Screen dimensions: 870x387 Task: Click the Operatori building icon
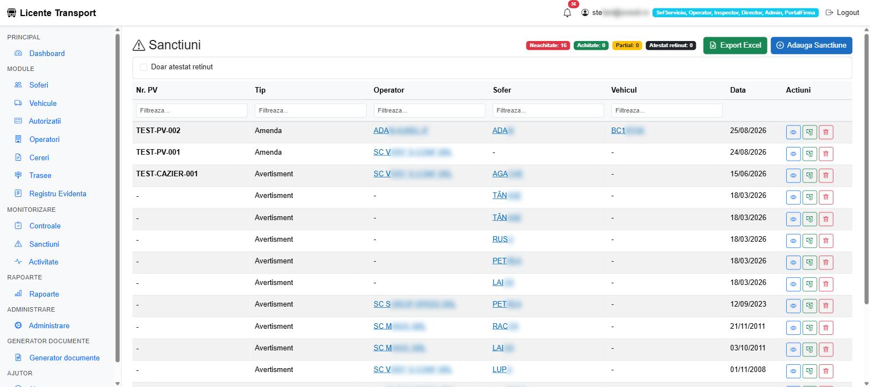(x=18, y=139)
